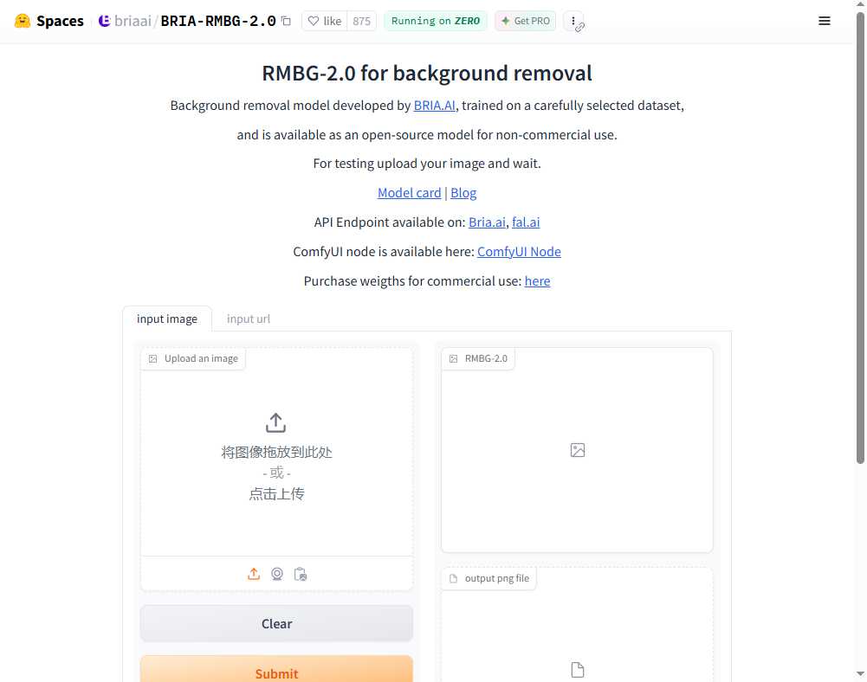This screenshot has height=682, width=867.
Task: Click the briaai owner name
Action: [132, 21]
